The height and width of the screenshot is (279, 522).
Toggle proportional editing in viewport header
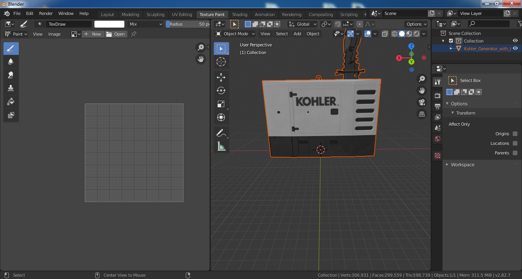pos(360,24)
